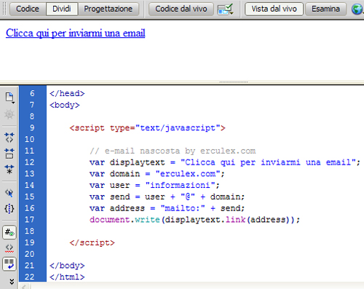
Task: Click line number 22 in gutter
Action: pos(29,277)
